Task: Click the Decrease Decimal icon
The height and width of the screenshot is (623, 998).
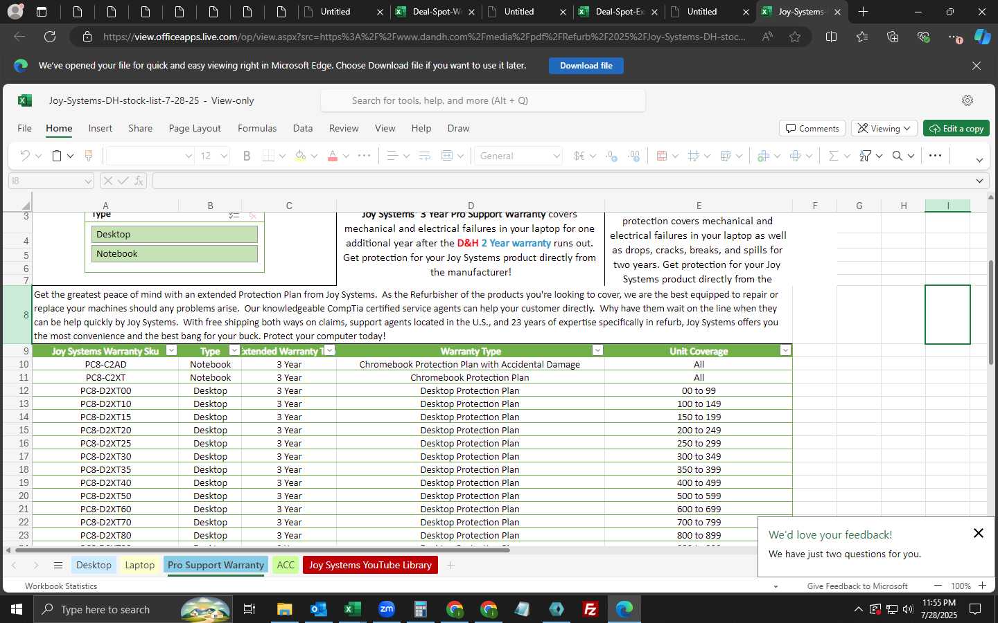Action: click(633, 156)
